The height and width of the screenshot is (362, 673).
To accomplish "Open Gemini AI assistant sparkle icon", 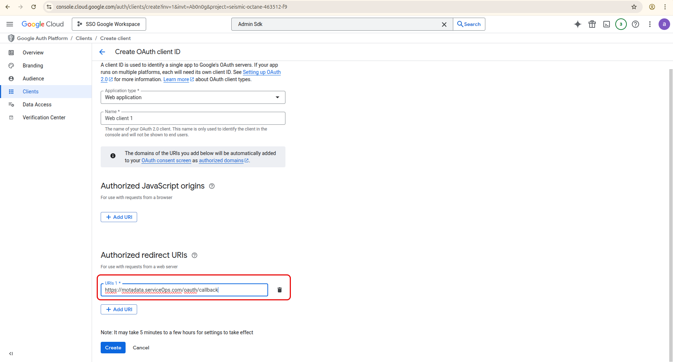I will [577, 24].
